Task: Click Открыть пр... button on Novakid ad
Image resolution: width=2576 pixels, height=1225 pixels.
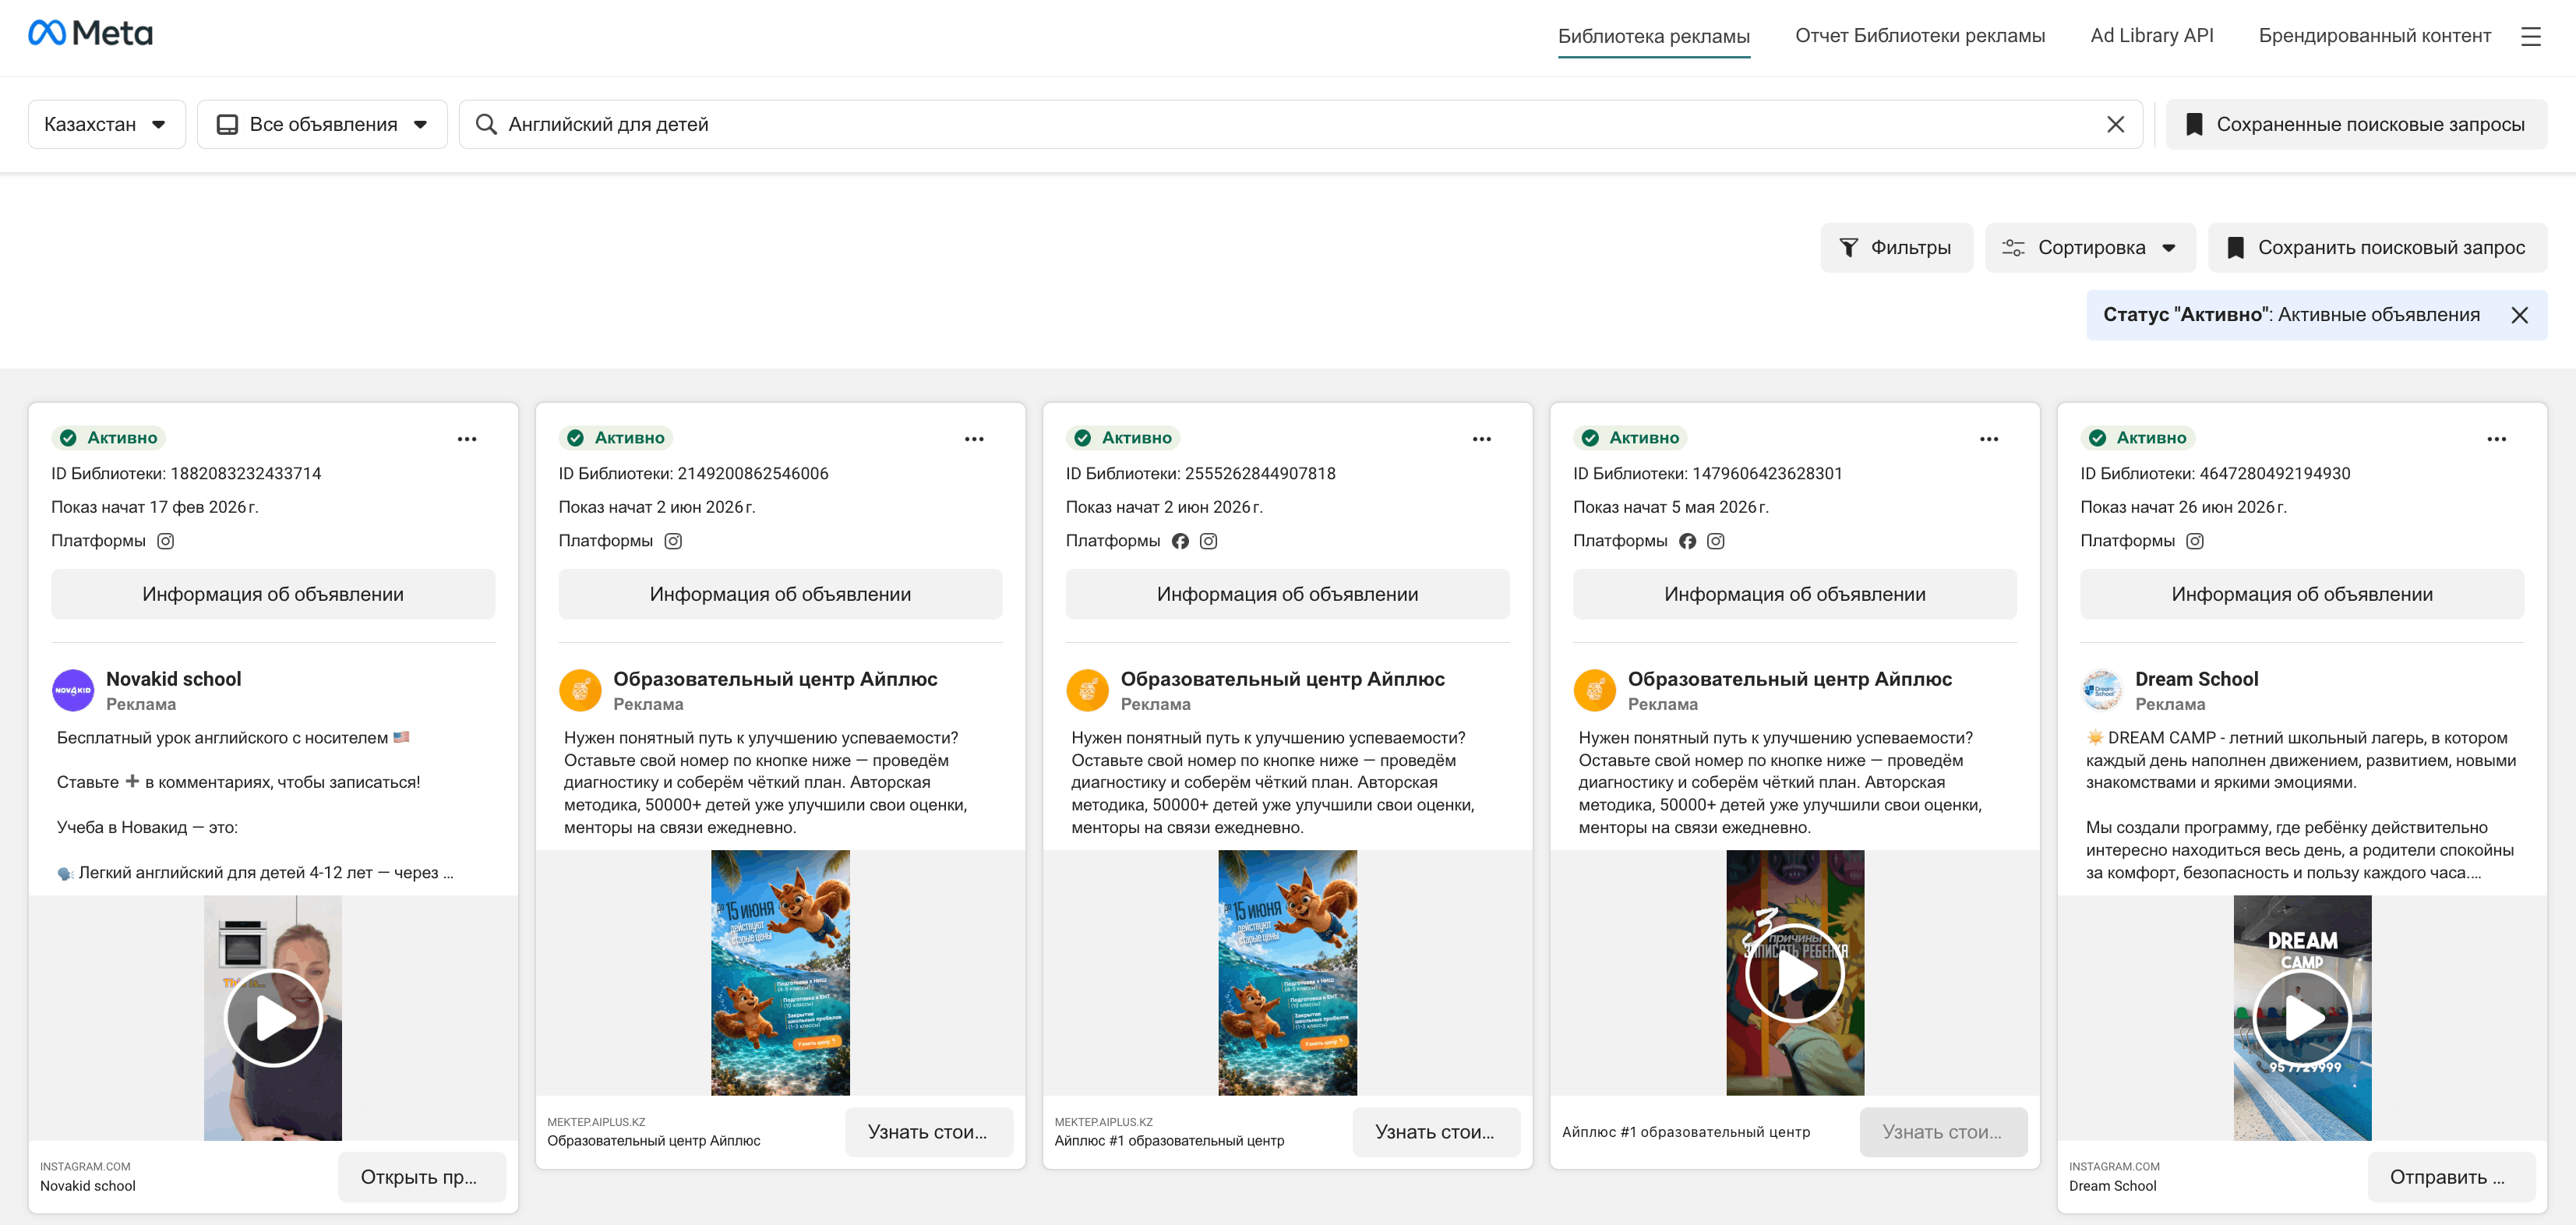Action: pyautogui.click(x=421, y=1177)
